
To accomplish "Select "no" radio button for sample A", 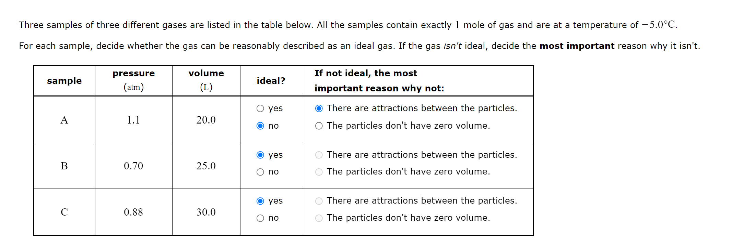I will point(260,126).
